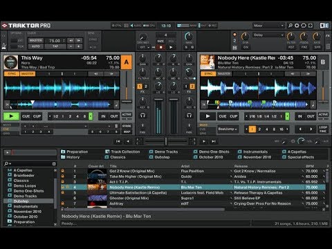Toggle FX 1 assign on Deck A channel

(140, 86)
